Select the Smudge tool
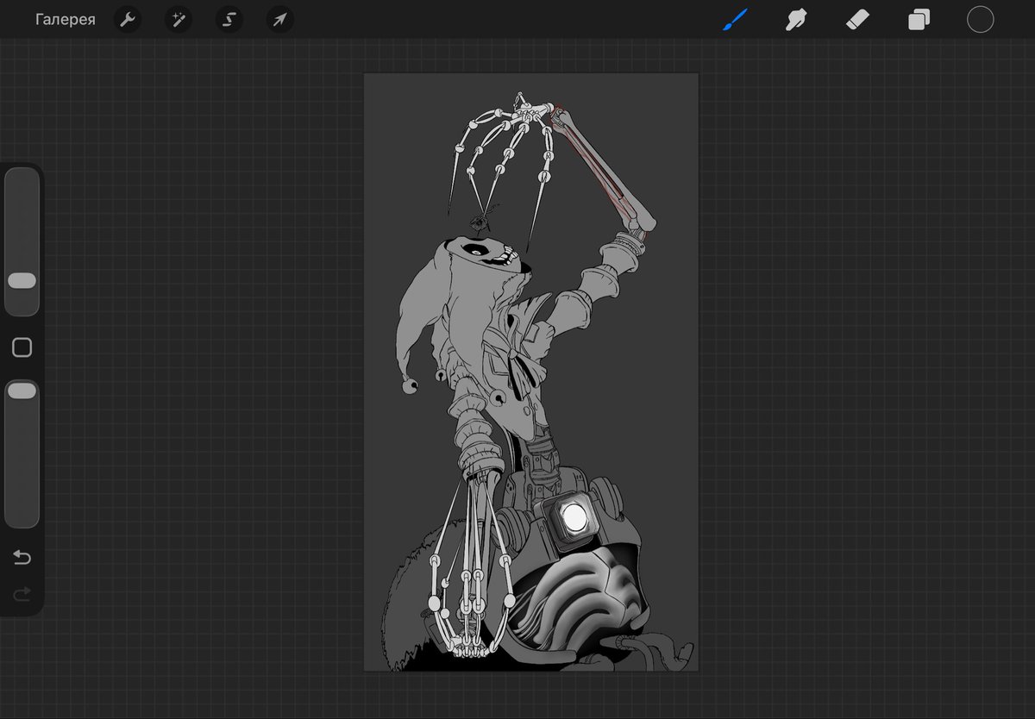 [796, 20]
